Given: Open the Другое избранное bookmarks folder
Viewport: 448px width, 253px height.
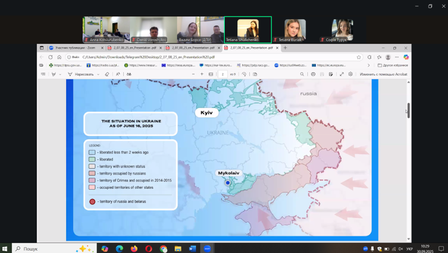Looking at the screenshot, I should click(393, 66).
